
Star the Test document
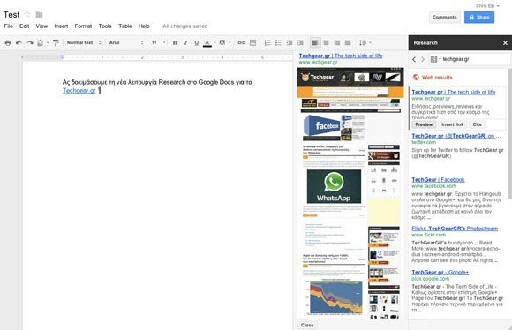point(27,15)
